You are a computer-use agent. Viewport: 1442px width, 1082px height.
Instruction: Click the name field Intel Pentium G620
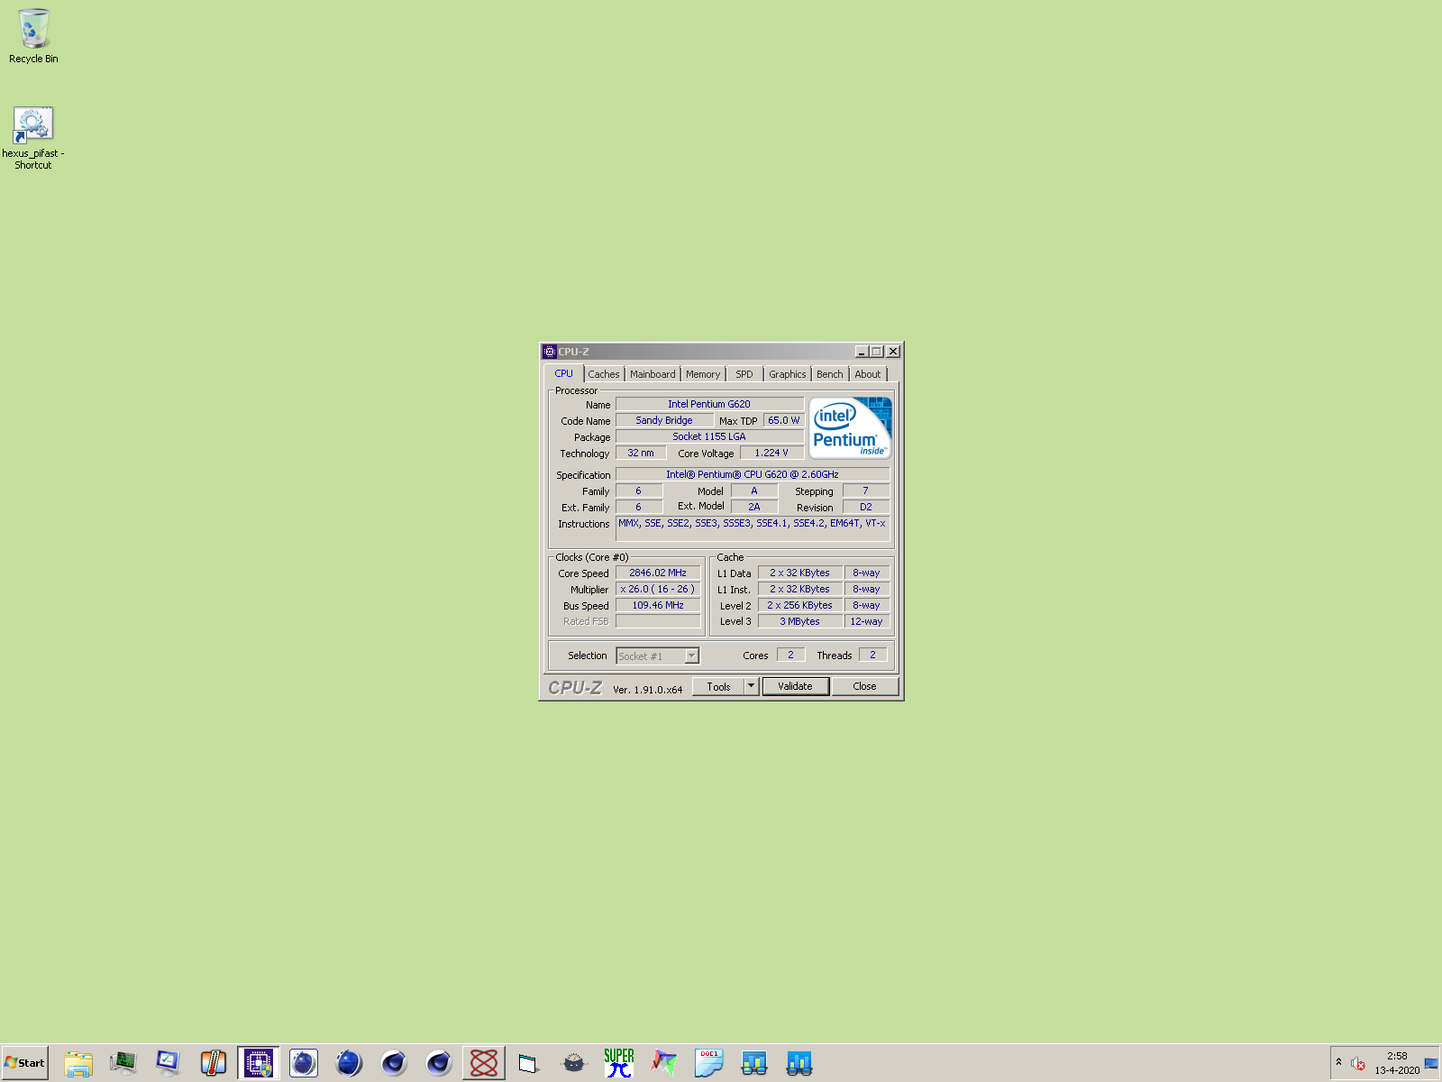(x=709, y=404)
